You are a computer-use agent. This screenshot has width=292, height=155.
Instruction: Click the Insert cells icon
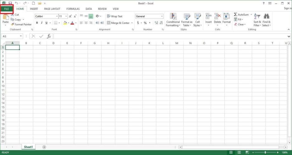[x=208, y=16]
